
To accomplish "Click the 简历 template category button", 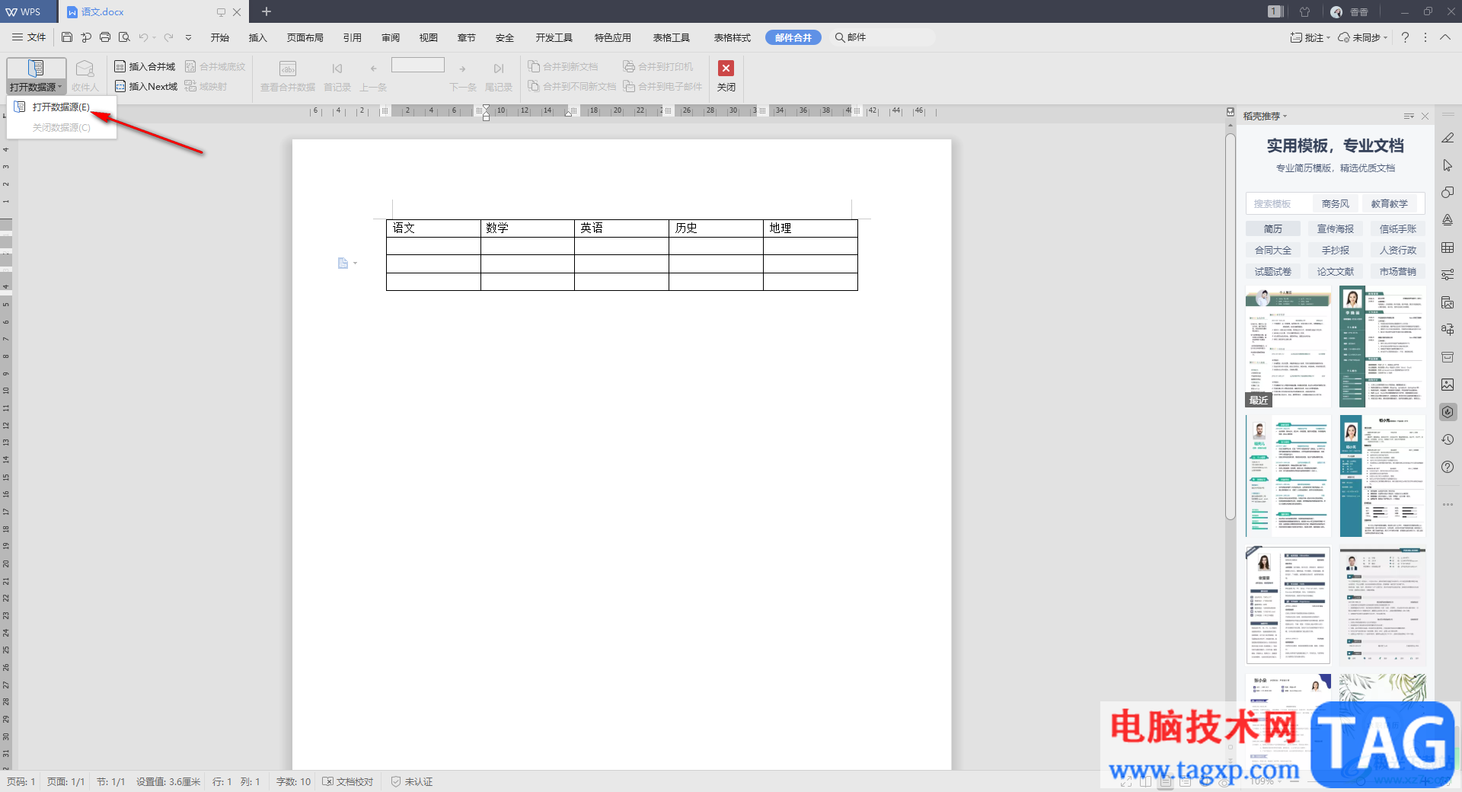I will (x=1273, y=229).
